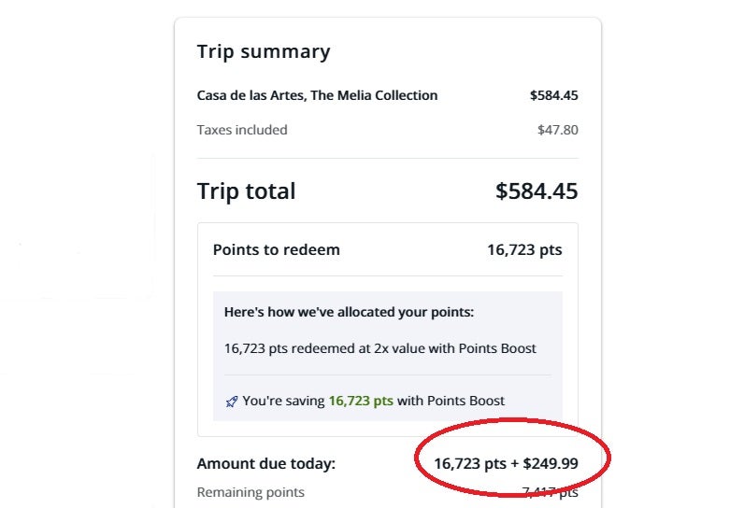
Task: Click the 7,417 pts remaining value
Action: point(550,492)
